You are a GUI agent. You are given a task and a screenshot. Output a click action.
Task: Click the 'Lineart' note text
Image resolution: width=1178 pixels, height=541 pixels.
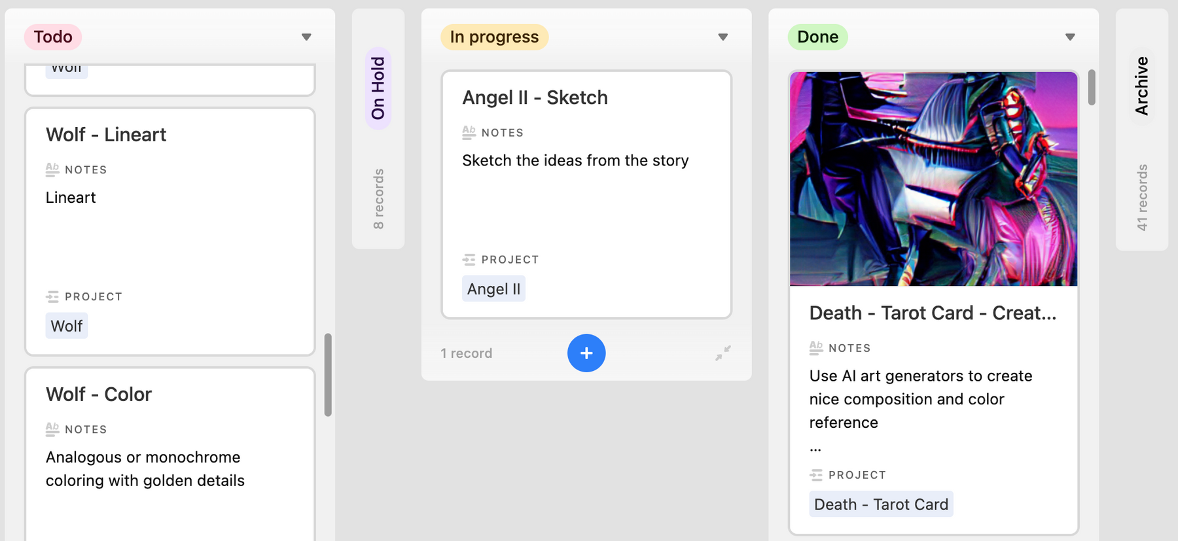click(x=71, y=198)
